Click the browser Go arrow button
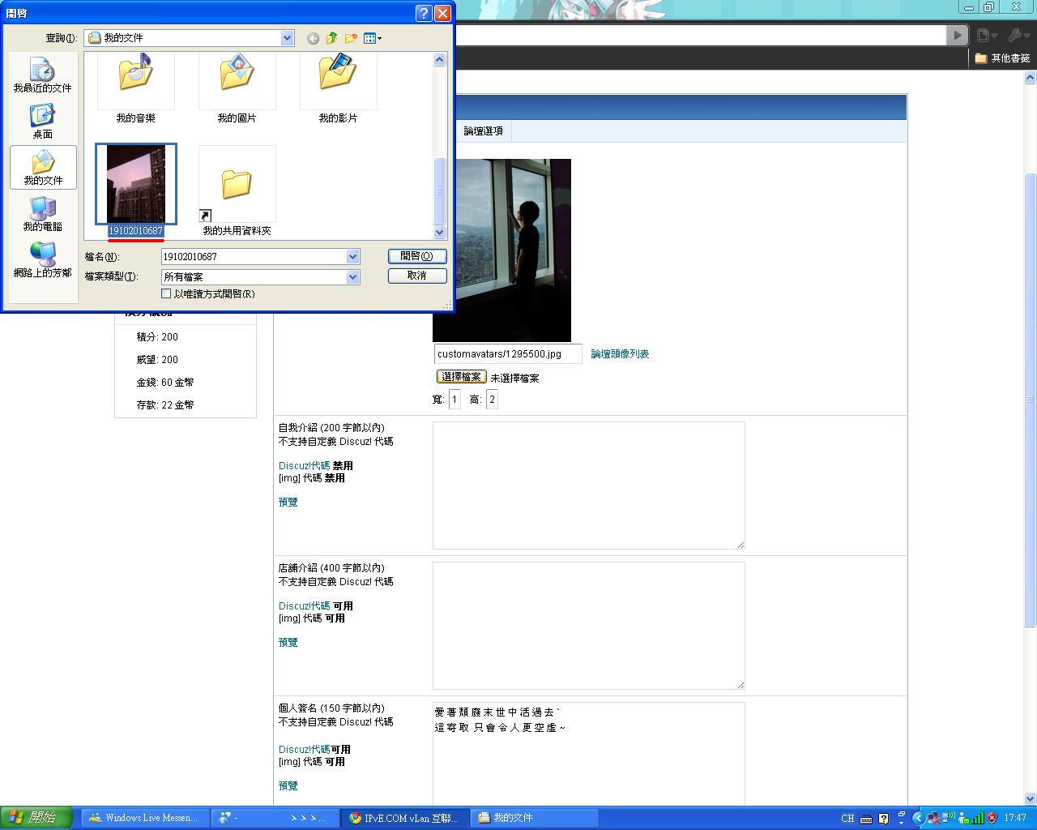 click(x=958, y=36)
